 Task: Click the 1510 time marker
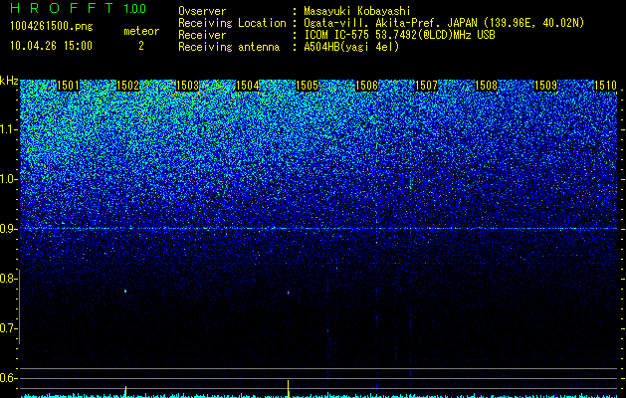coord(606,86)
